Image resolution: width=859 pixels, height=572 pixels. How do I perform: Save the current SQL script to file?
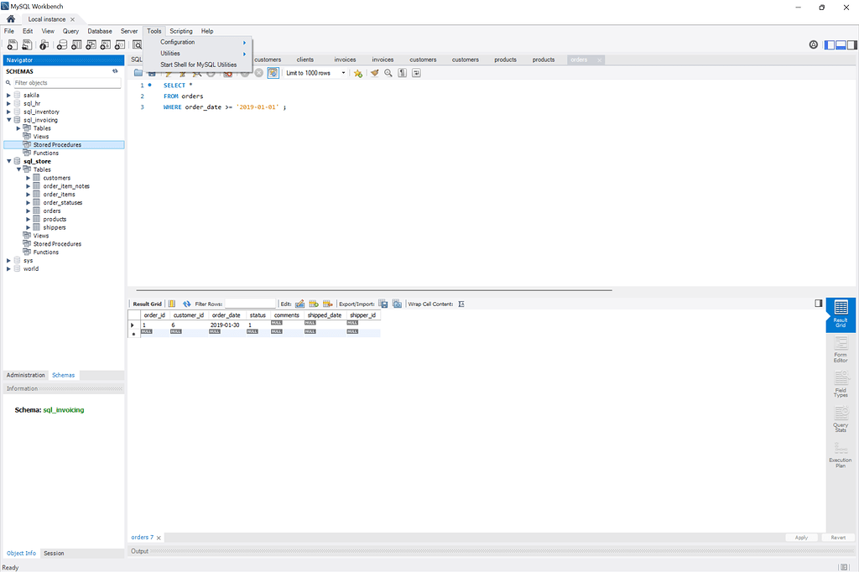[x=153, y=73]
